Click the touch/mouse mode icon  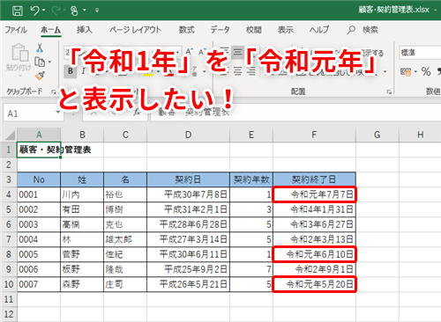74,11
